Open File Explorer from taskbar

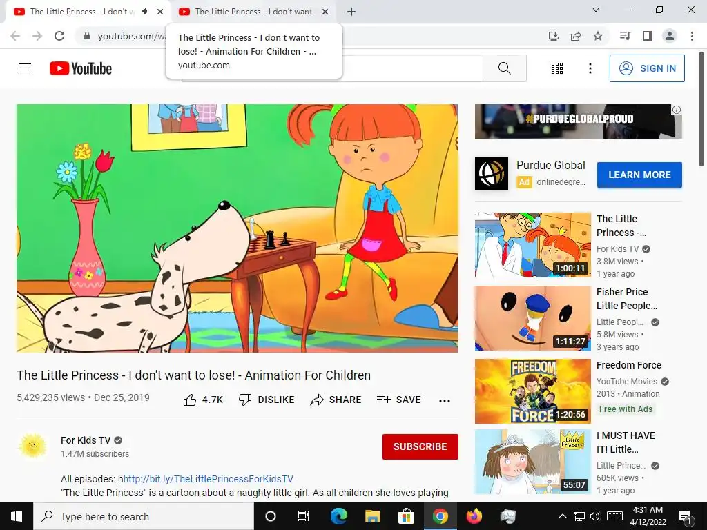coord(372,516)
